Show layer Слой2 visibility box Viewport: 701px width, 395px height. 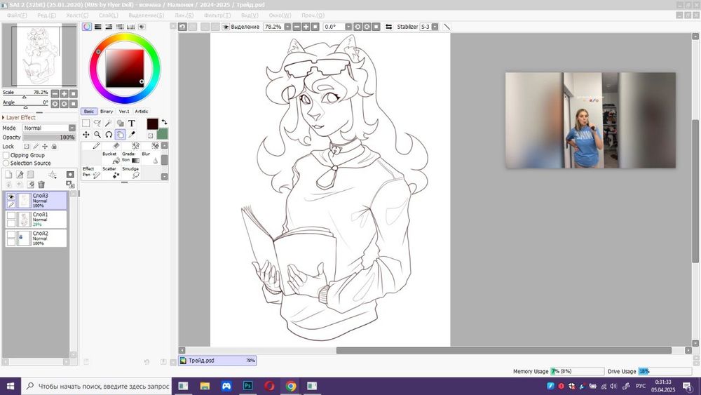click(x=11, y=234)
